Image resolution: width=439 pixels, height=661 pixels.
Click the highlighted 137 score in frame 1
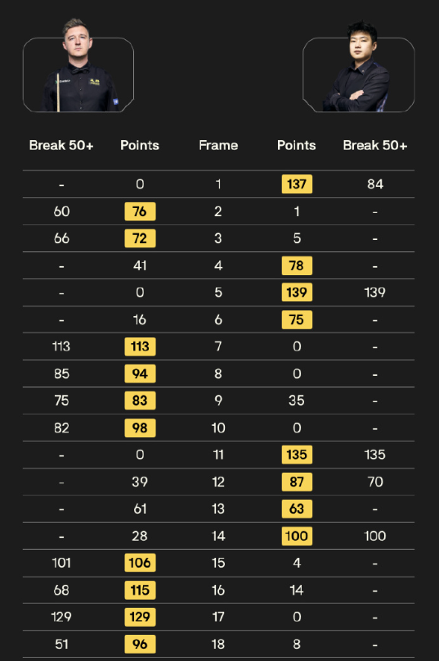(x=297, y=184)
